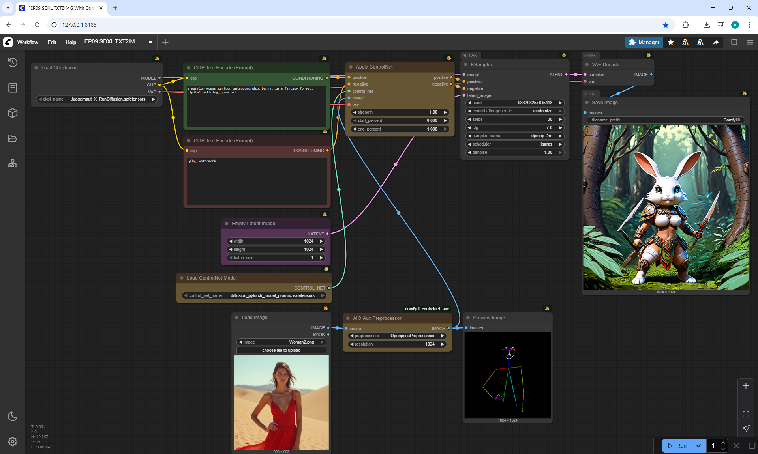Viewport: 758px width, 454px height.
Task: Click the fit view icon
Action: pyautogui.click(x=746, y=414)
